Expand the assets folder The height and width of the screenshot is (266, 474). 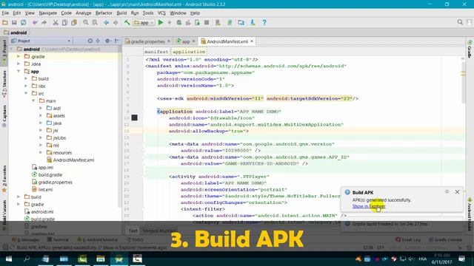point(41,115)
